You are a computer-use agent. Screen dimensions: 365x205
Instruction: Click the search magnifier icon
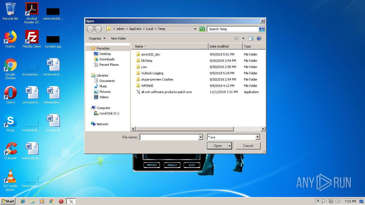(x=262, y=29)
